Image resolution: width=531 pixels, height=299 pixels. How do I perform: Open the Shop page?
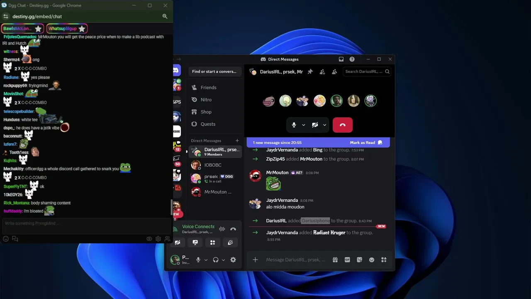tap(214, 112)
